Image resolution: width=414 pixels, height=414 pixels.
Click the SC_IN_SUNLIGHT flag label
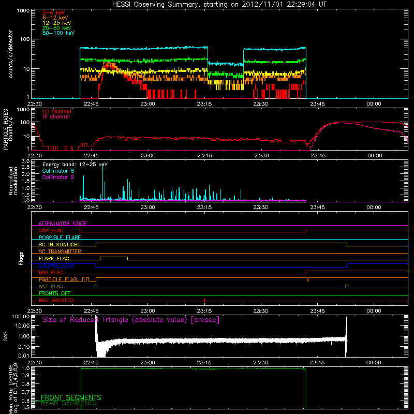(x=60, y=244)
